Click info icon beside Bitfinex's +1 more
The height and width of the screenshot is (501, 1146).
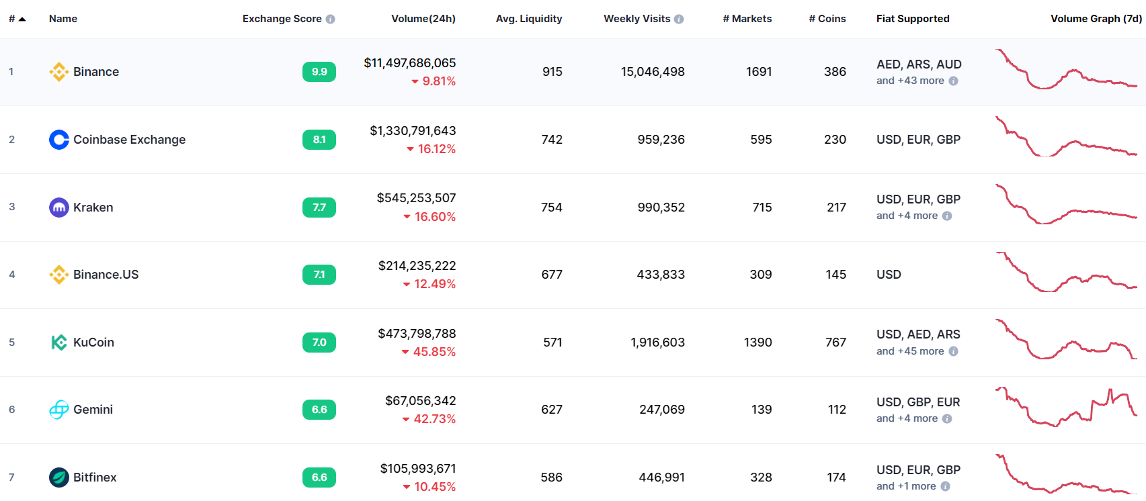[x=945, y=486]
